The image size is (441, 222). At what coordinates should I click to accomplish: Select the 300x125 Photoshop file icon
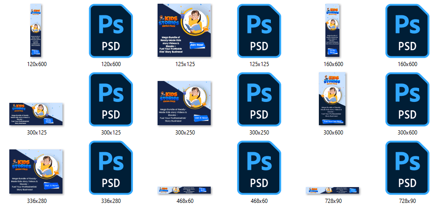110,99
